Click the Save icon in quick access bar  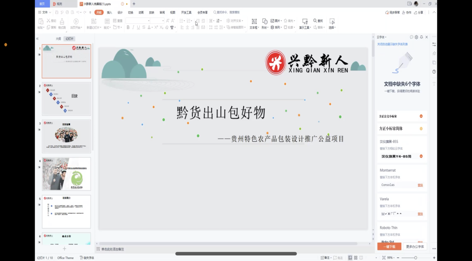click(x=57, y=13)
